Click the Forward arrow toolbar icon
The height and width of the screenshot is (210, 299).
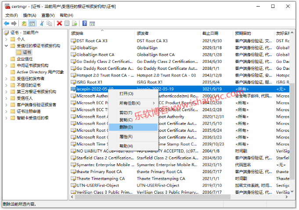point(14,23)
